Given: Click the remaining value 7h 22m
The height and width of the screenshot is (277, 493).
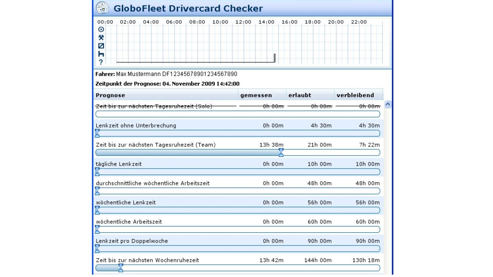Looking at the screenshot, I should [369, 145].
